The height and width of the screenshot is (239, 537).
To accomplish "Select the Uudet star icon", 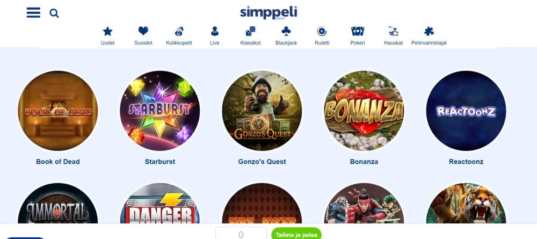I will 107,32.
